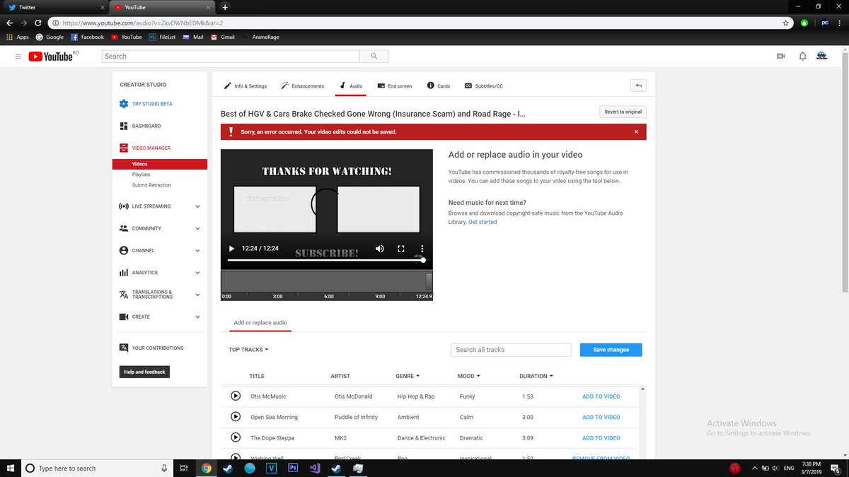Click the search magnifier button

(x=374, y=56)
